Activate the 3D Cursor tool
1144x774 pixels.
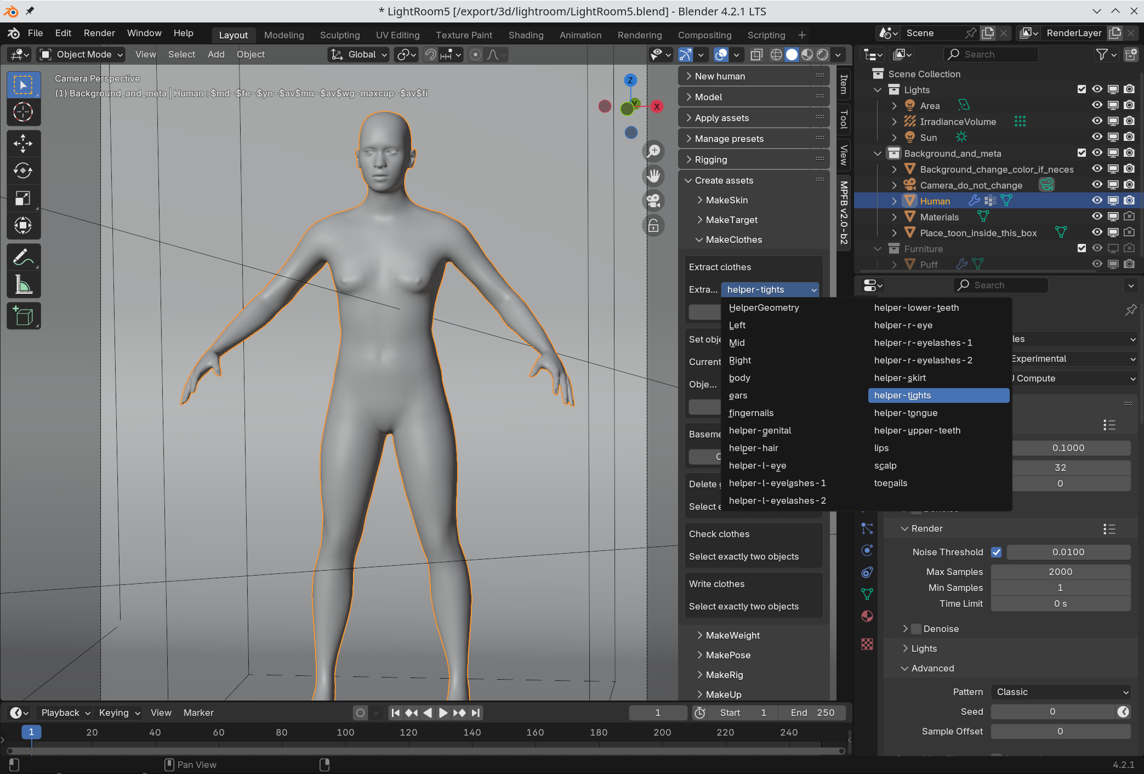coord(23,112)
